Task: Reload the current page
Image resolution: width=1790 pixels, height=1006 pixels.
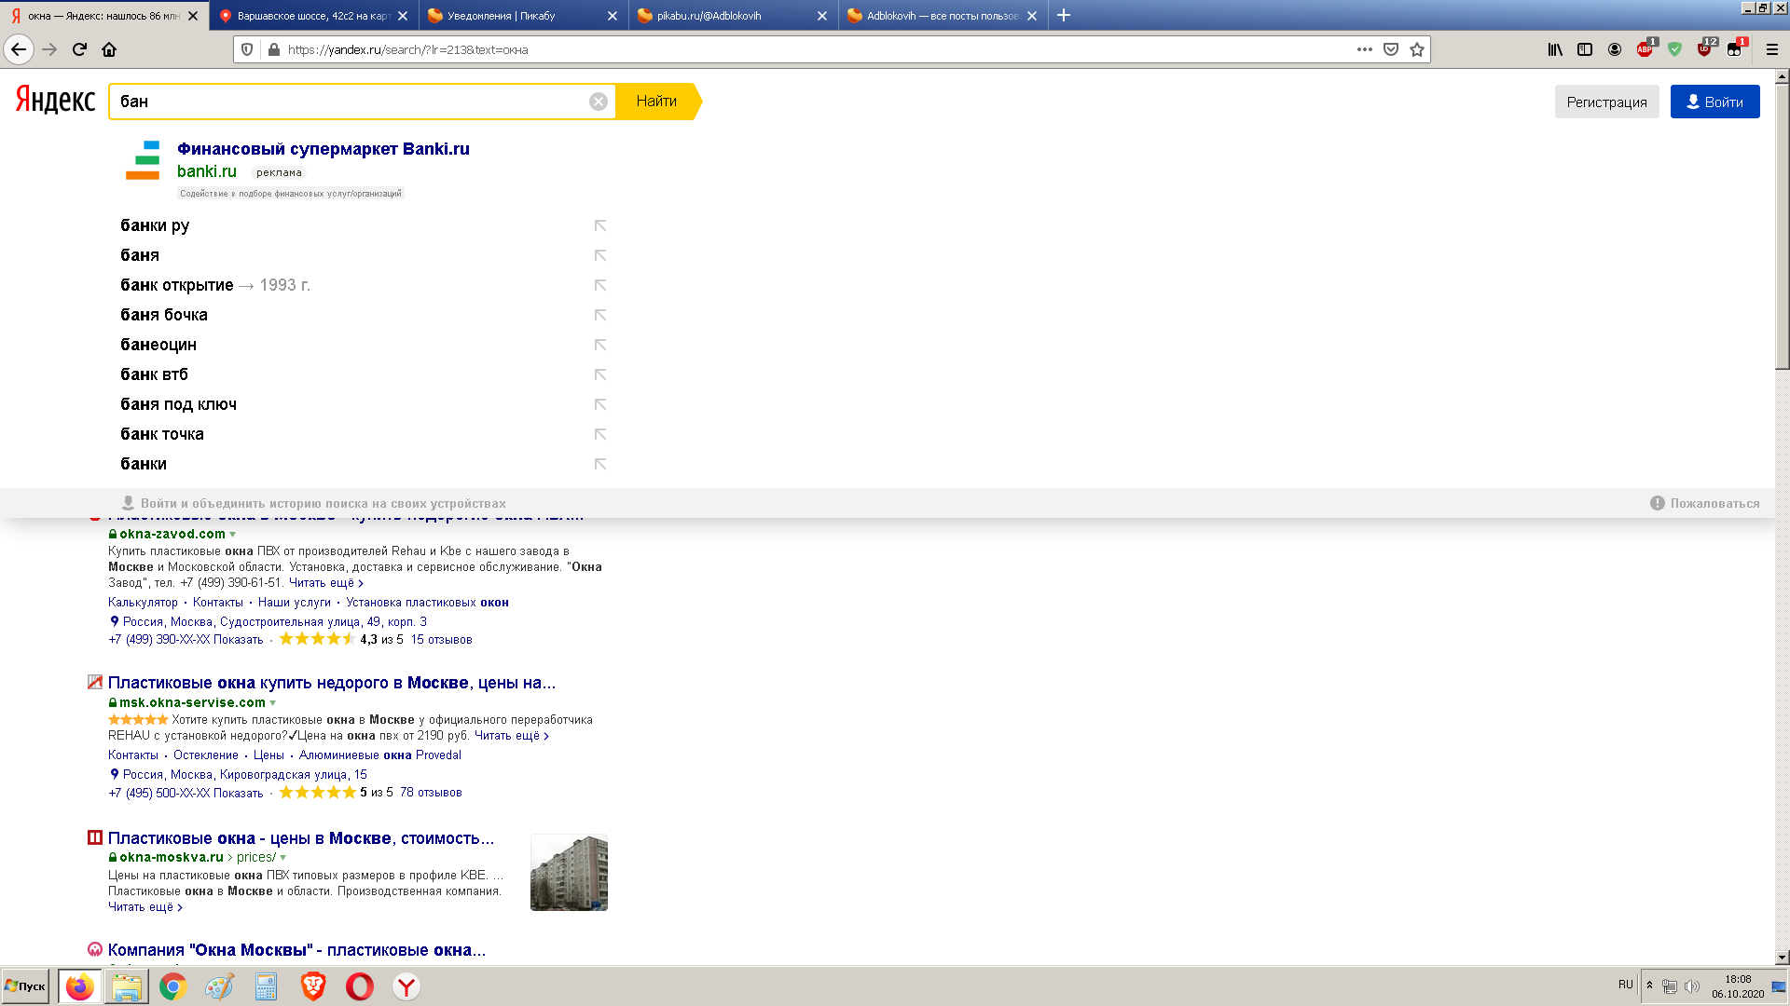Action: (x=80, y=49)
